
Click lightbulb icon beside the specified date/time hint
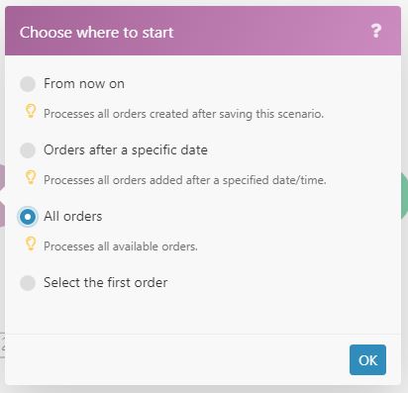click(x=31, y=177)
